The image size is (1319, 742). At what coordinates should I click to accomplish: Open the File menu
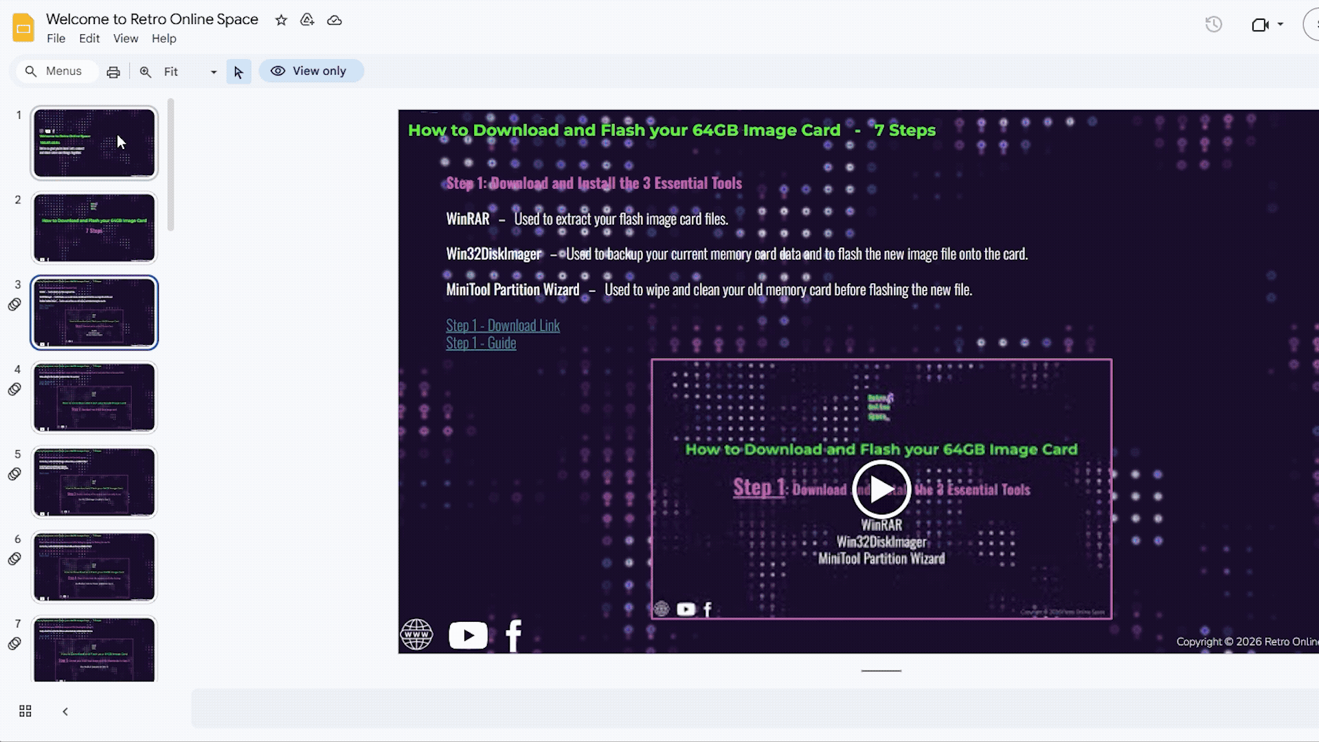56,38
